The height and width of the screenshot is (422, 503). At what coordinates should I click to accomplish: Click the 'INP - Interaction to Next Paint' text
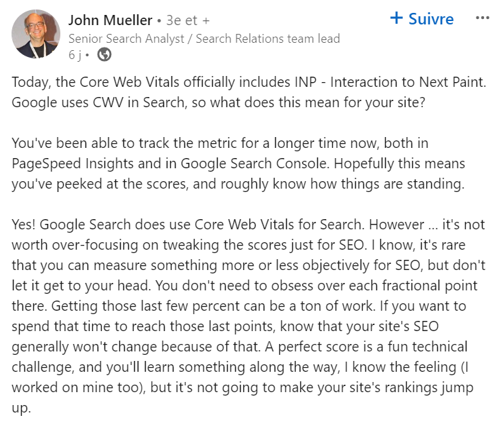pos(388,82)
